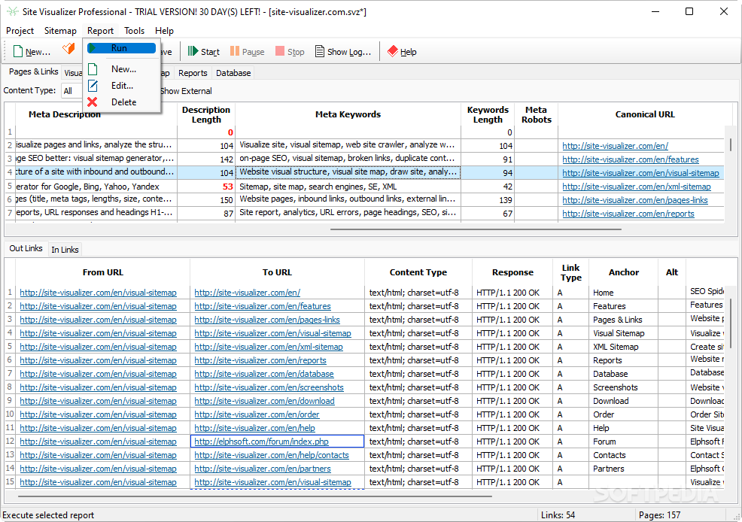Open the Help menu in menu bar
742x522 pixels.
pyautogui.click(x=164, y=31)
